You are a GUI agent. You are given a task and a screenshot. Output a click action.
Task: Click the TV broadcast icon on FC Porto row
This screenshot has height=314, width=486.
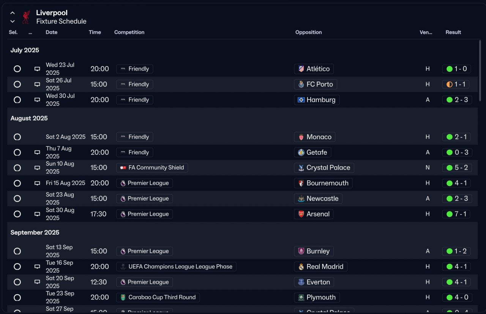click(x=37, y=84)
